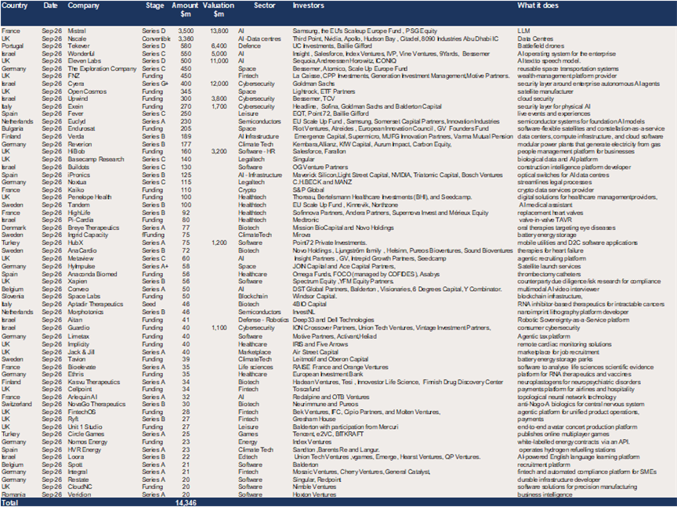Select the Unit 1 Studio cell

coord(85,427)
